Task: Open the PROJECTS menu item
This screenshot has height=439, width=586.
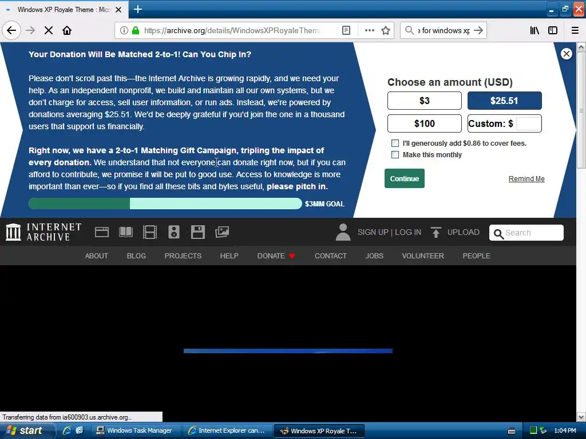Action: (183, 256)
